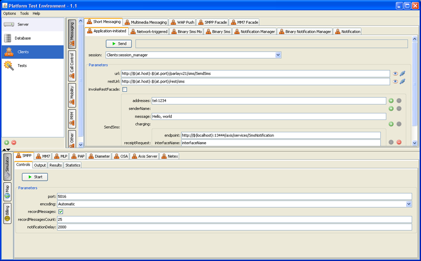Open the Call Control vertical tab

tap(72, 66)
